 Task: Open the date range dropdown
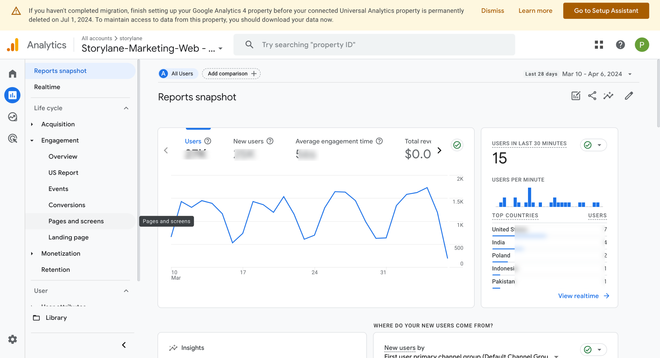coord(630,74)
